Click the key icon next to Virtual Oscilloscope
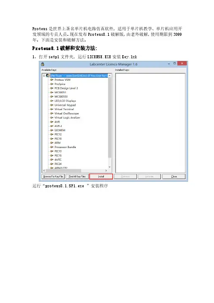Screen dimensions: 214x303 52,114
